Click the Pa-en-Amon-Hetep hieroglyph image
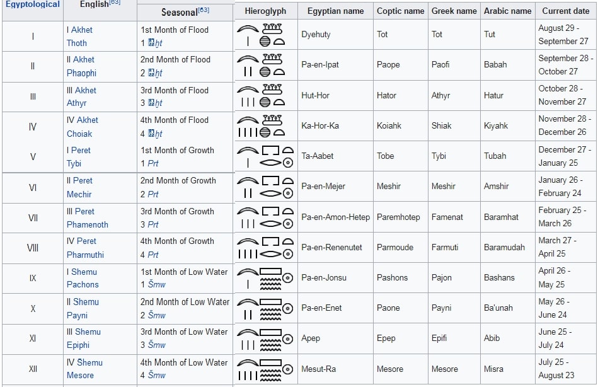 [x=265, y=217]
